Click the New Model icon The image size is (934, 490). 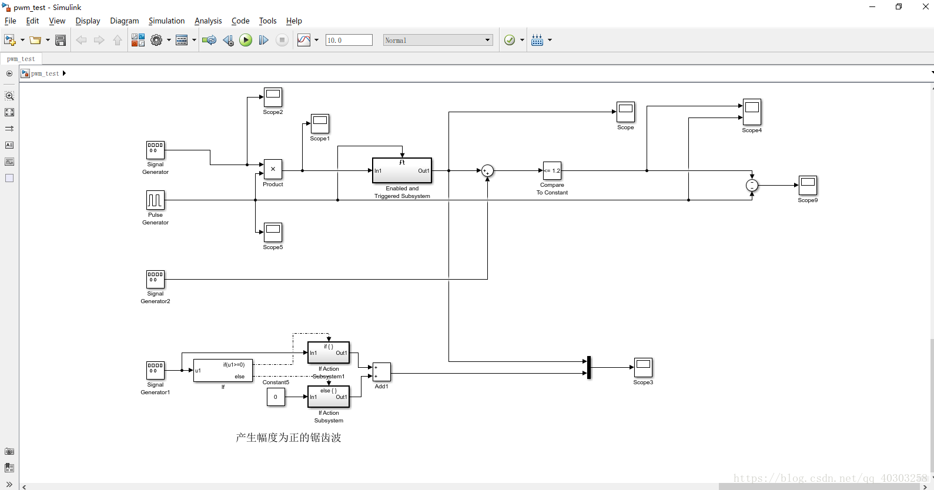coord(10,40)
